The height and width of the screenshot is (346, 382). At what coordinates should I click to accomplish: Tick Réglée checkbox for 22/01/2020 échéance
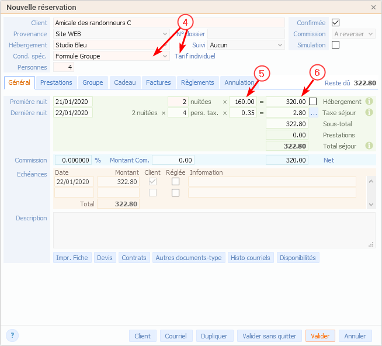[176, 182]
